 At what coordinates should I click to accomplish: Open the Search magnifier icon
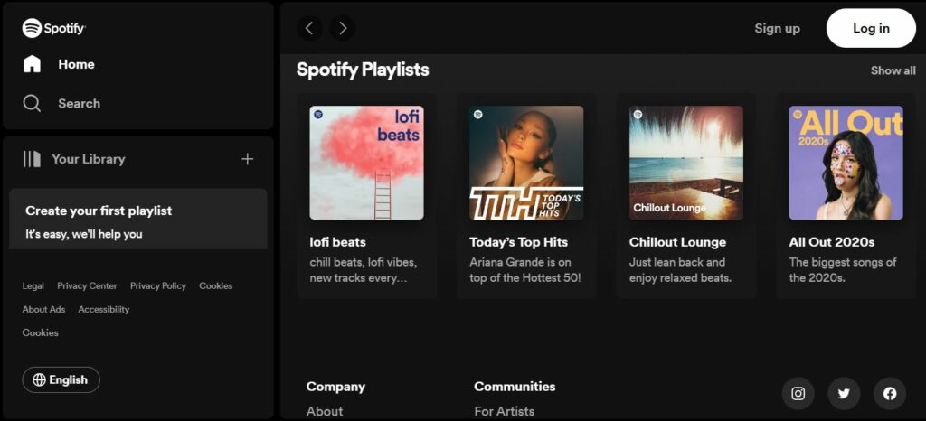(32, 103)
